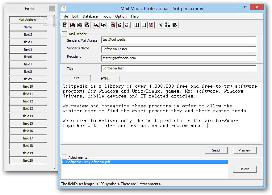Click the Fields panel scroll up arrow
This screenshot has height=195, width=272.
[x=54, y=15]
